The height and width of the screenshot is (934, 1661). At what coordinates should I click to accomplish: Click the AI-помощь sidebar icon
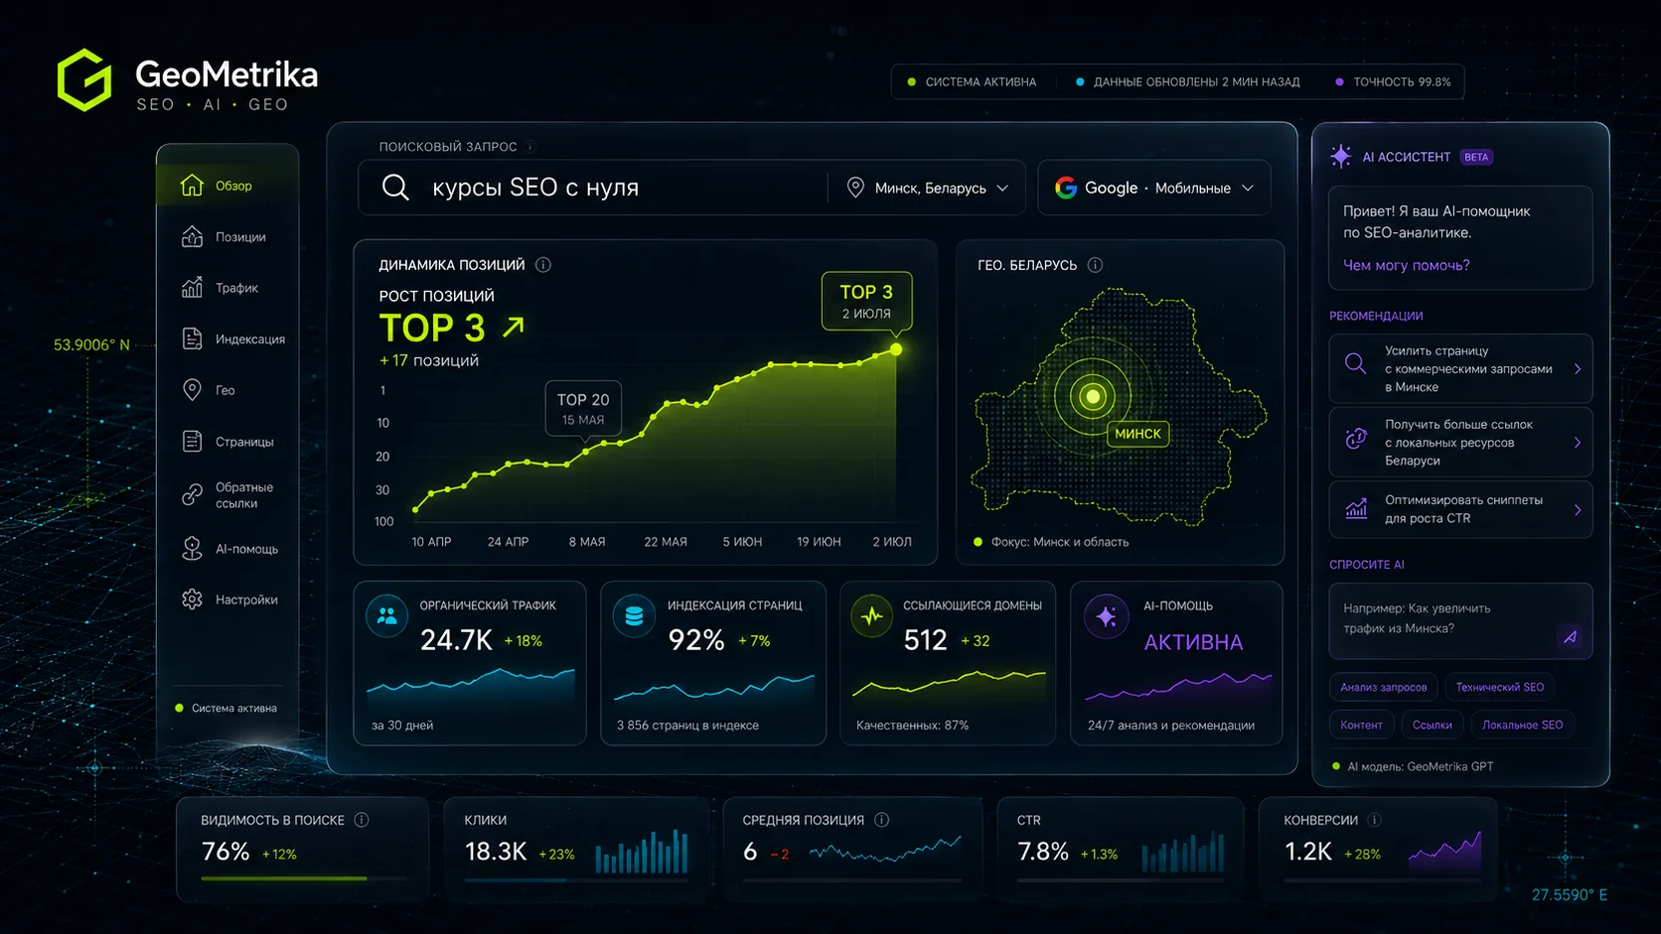(192, 549)
